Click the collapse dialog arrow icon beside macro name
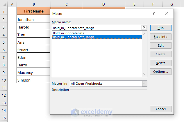The image size is (184, 122). [x=144, y=28]
